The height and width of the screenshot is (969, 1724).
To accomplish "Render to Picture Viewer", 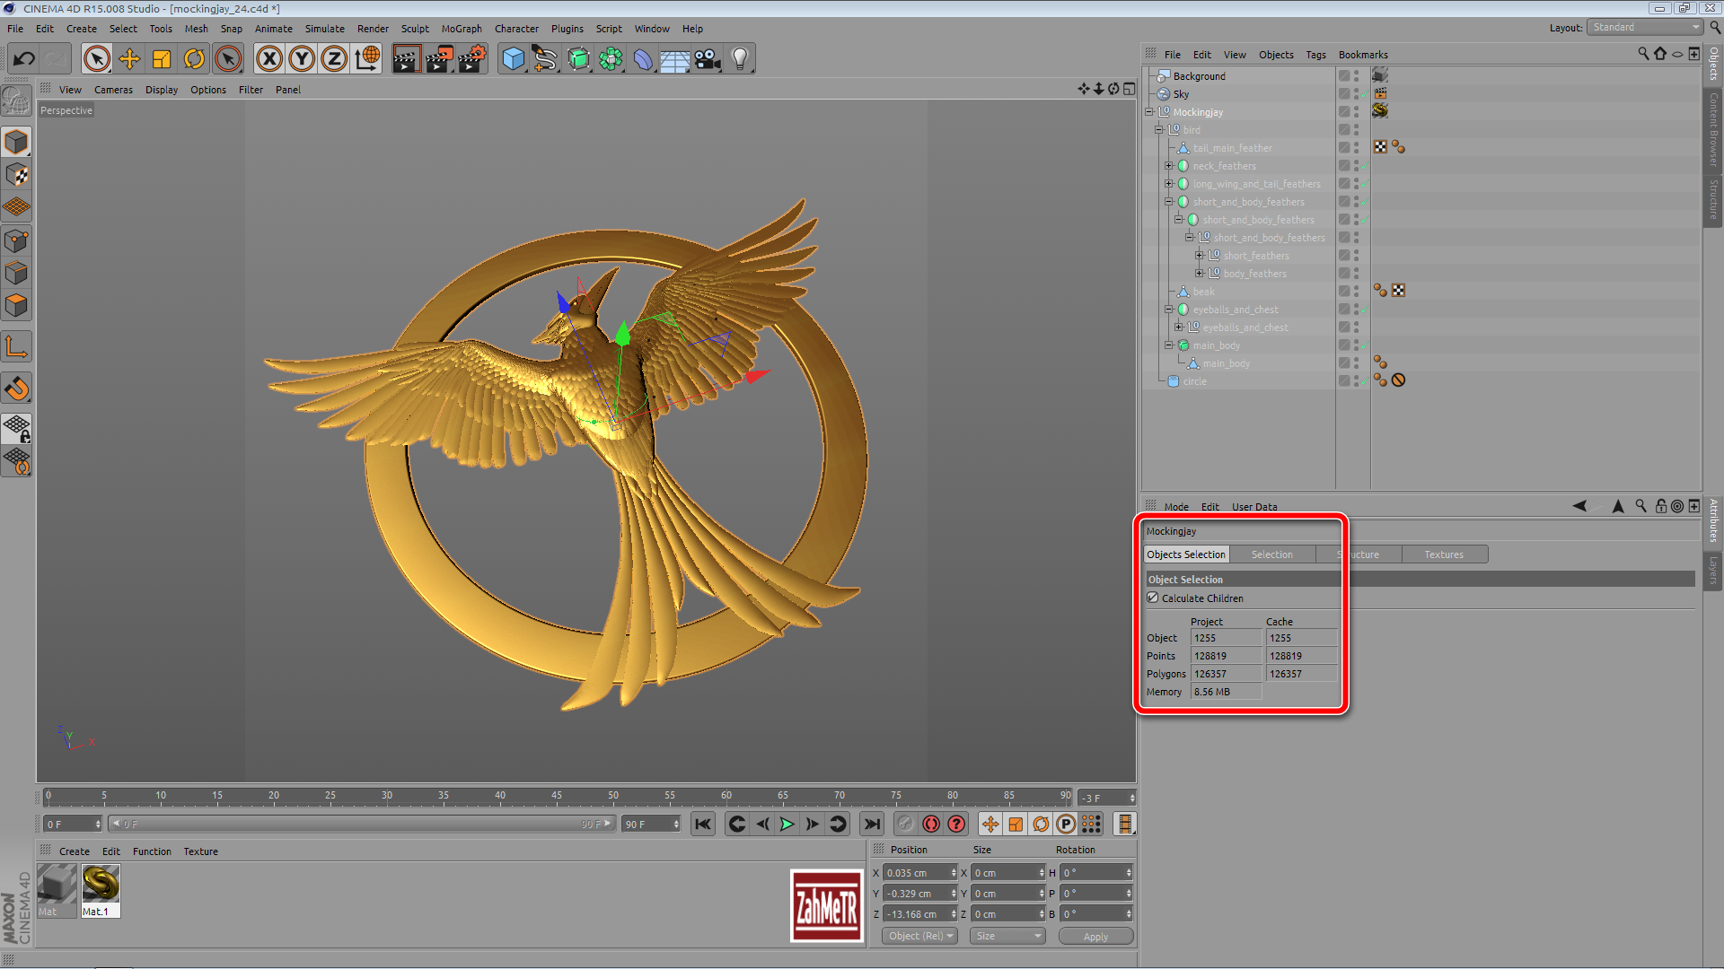I will (x=439, y=58).
